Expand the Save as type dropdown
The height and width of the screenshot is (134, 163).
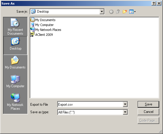click(x=125, y=112)
